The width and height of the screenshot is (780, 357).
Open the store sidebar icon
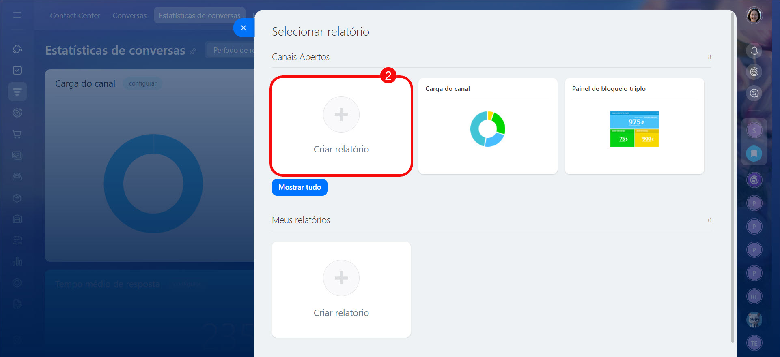point(17,219)
